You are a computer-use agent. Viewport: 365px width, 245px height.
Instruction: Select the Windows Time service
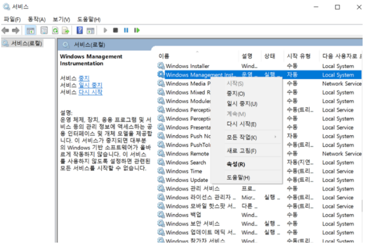[x=184, y=171]
